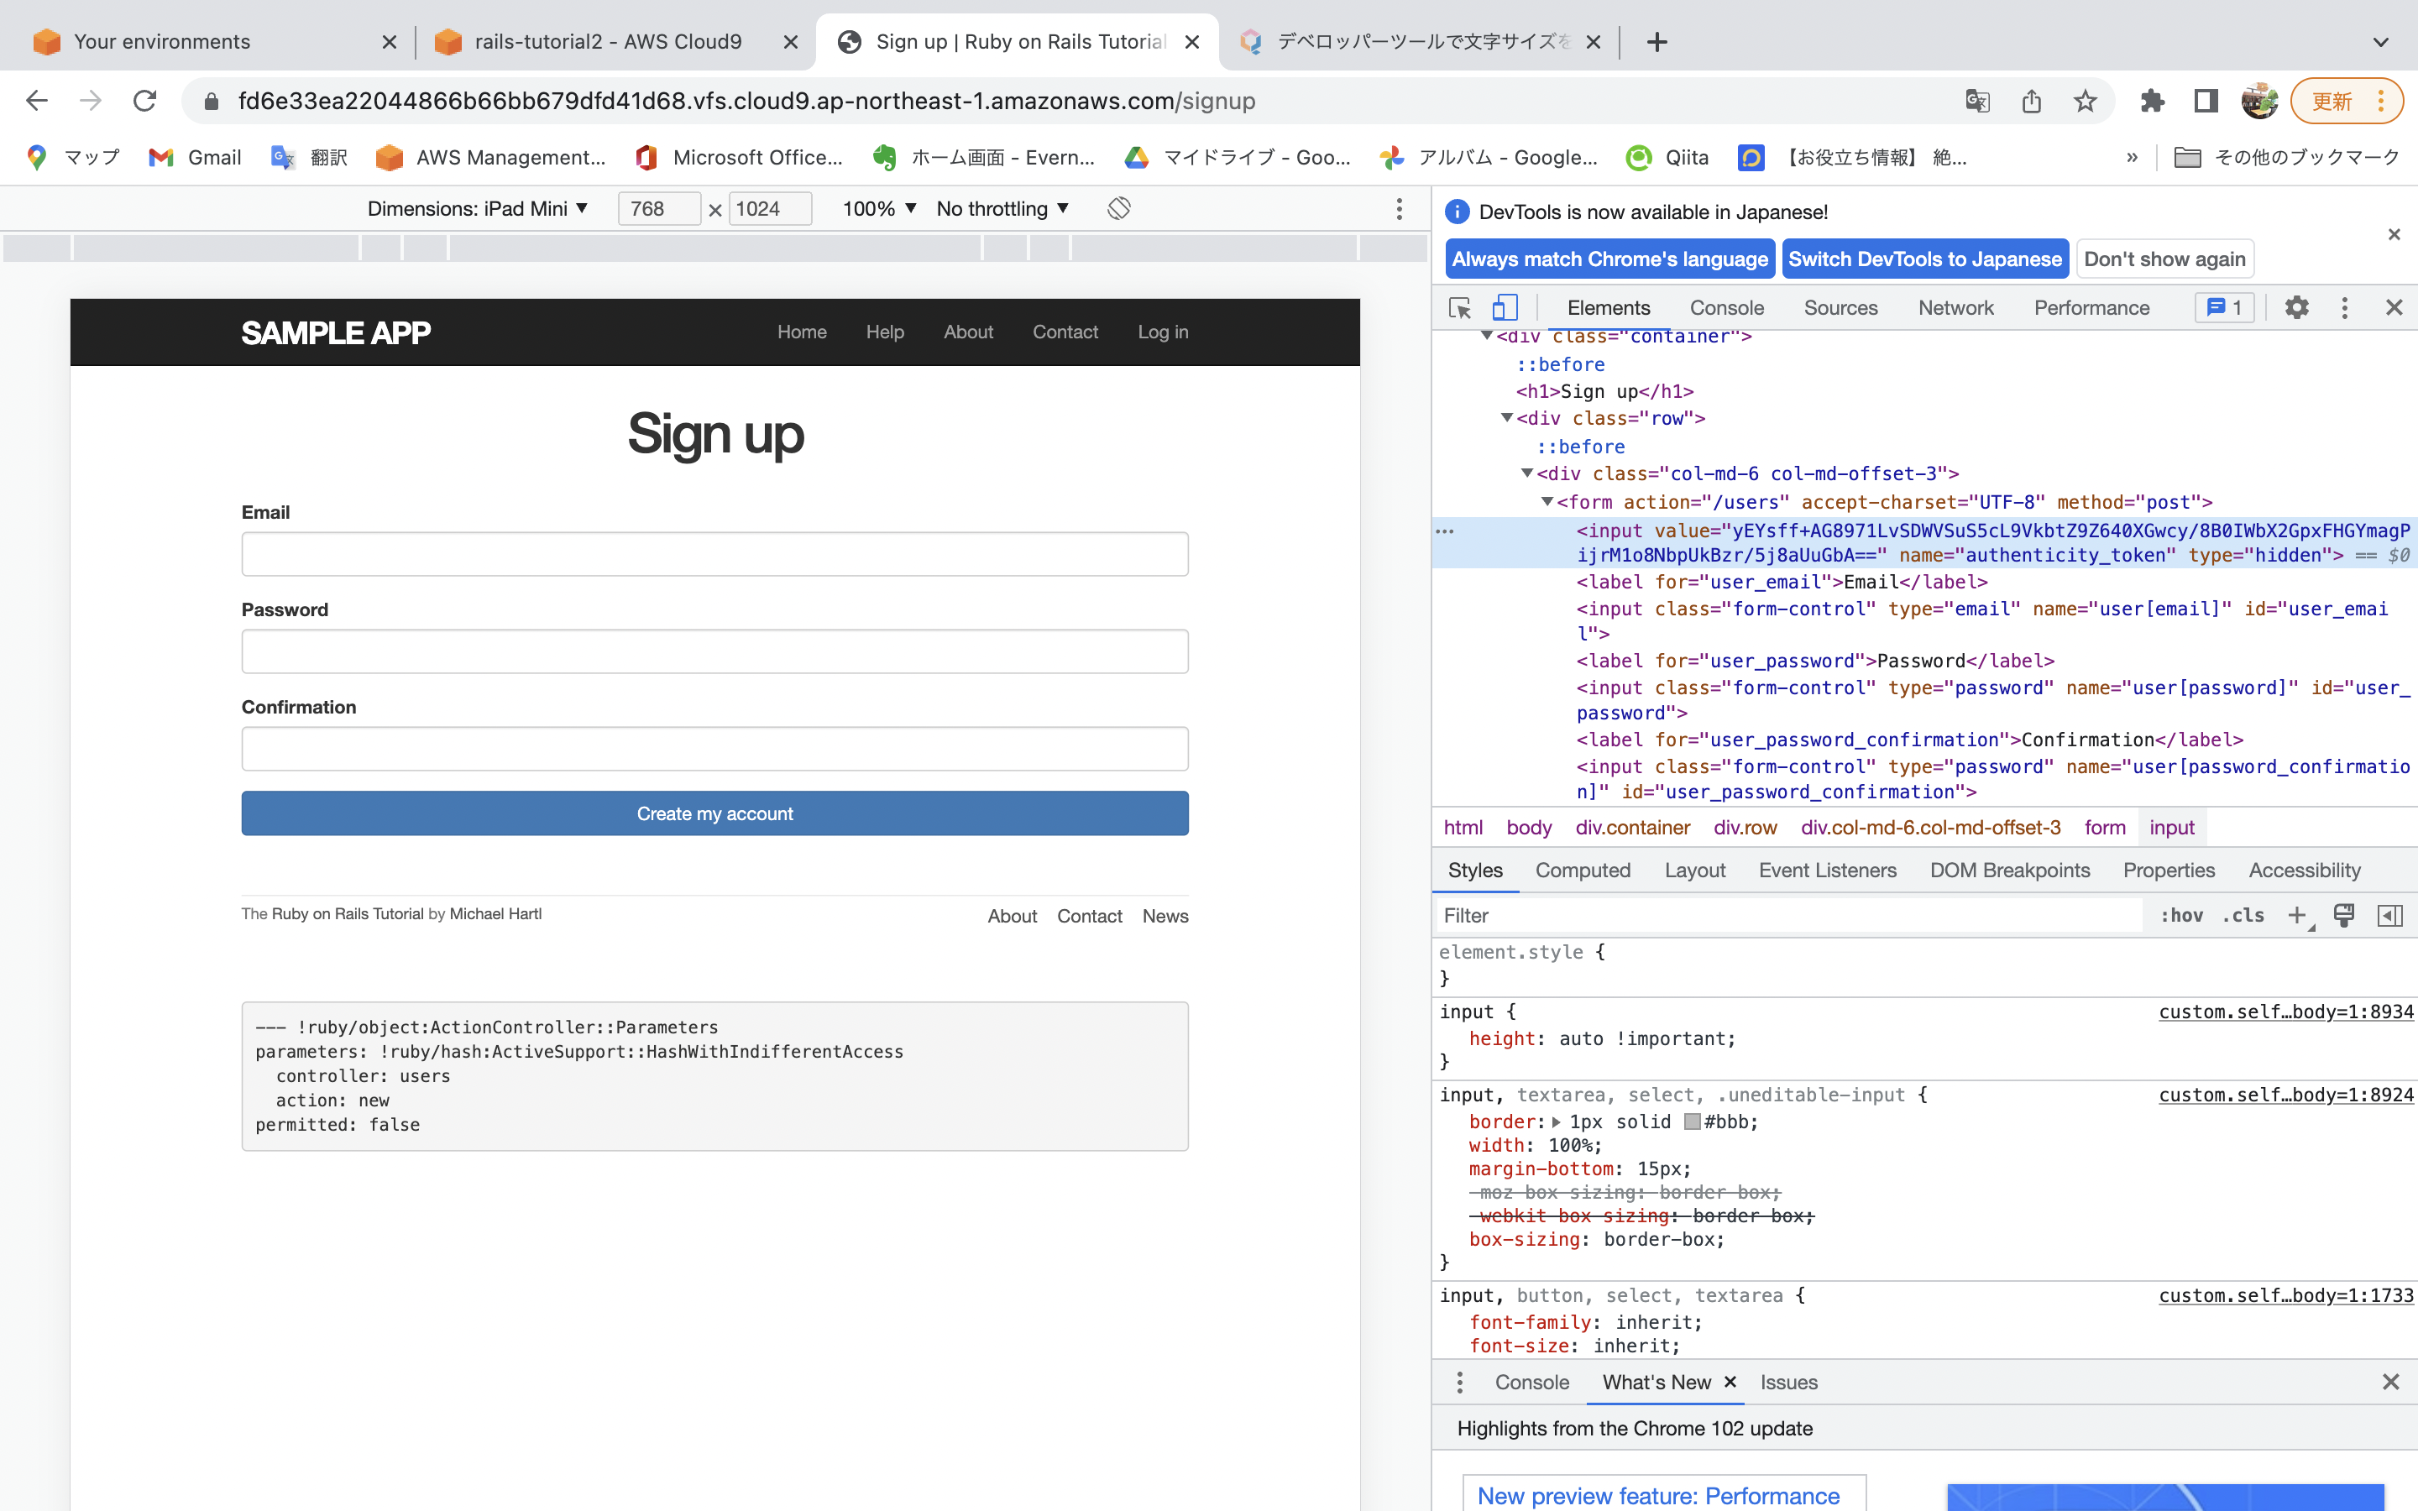
Task: Click the Create my account button
Action: pos(714,813)
